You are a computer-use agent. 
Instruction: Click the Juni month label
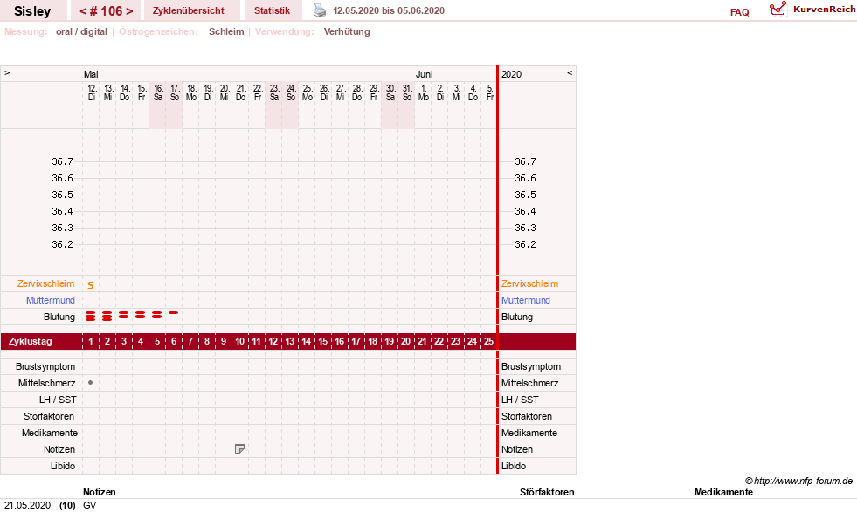[424, 74]
